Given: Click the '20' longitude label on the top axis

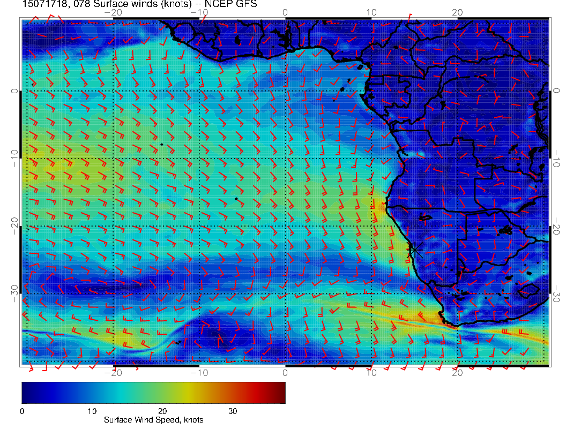Looking at the screenshot, I should [457, 12].
